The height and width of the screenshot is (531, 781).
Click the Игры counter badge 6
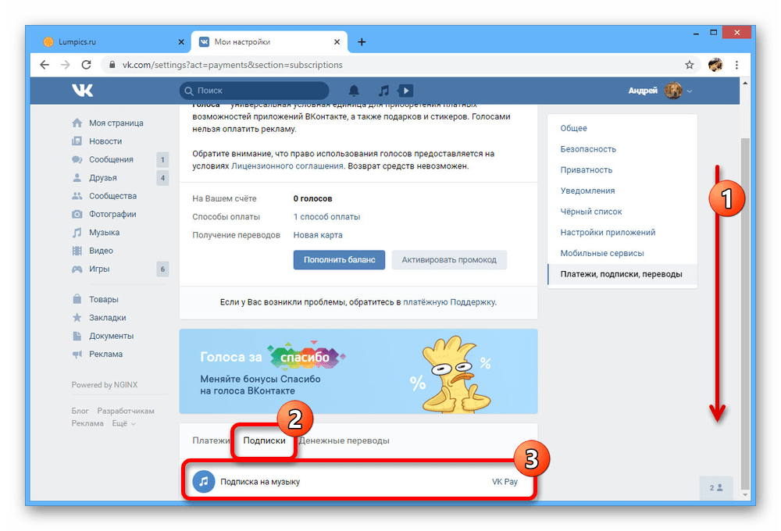click(x=162, y=269)
